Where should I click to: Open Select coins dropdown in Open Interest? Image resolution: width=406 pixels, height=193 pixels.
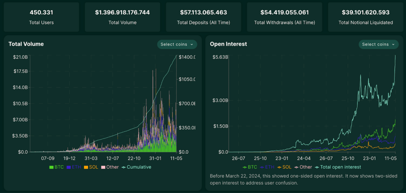379,44
